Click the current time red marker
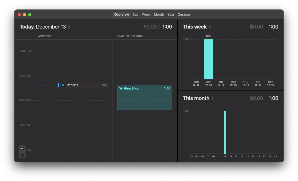The image size is (298, 181). click(33, 86)
